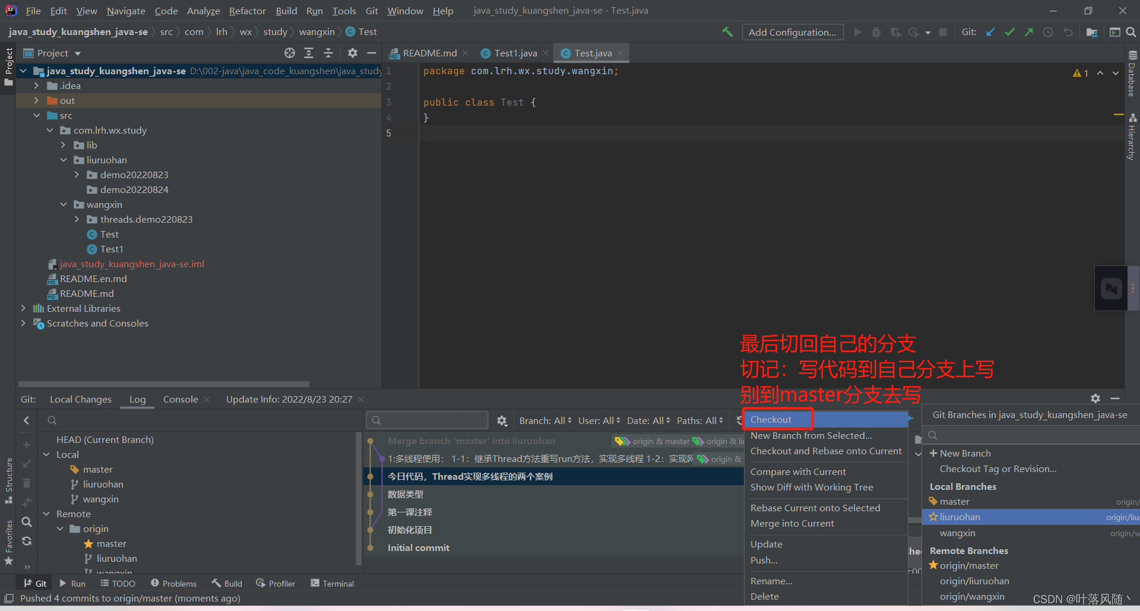
Task: Open the Branch: All filter dropdown
Action: pos(545,420)
